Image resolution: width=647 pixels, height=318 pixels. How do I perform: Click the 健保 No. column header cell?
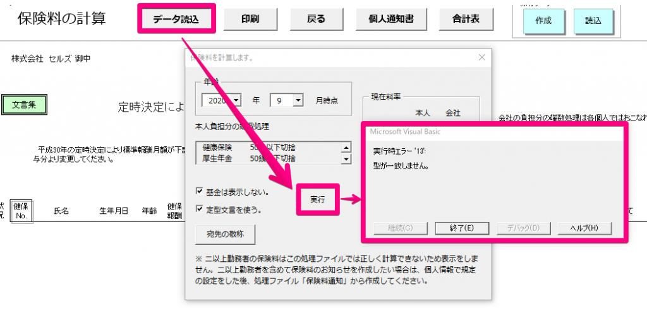pos(21,210)
